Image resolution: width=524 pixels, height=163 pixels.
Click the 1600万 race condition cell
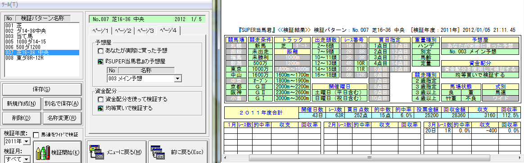(260, 75)
